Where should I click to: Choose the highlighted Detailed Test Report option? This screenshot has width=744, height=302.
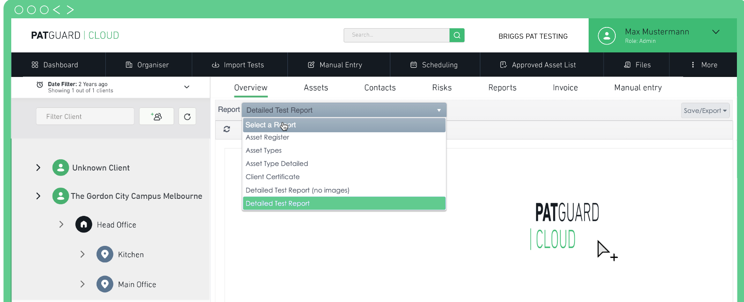pyautogui.click(x=344, y=203)
